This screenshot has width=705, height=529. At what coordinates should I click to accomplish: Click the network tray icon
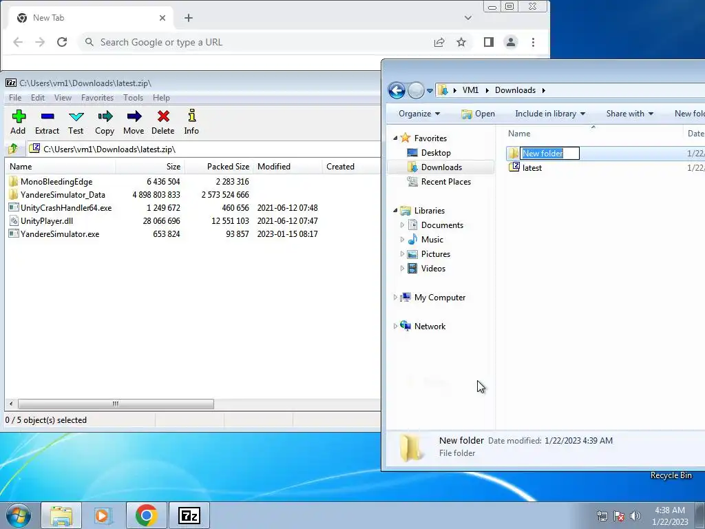(x=602, y=515)
